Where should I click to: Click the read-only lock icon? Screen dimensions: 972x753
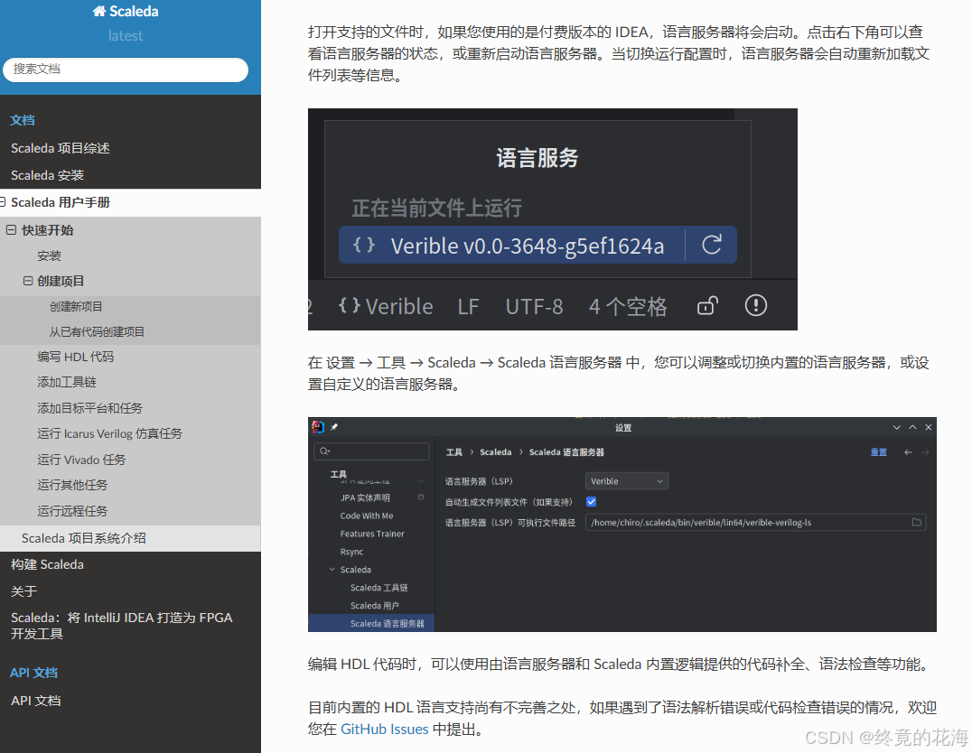tap(707, 305)
